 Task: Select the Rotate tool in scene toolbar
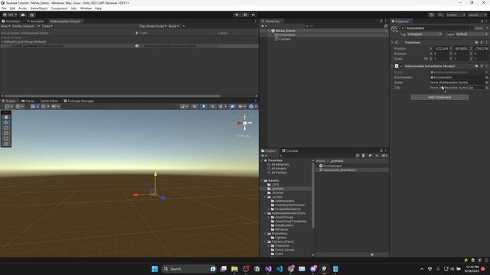coord(6,128)
